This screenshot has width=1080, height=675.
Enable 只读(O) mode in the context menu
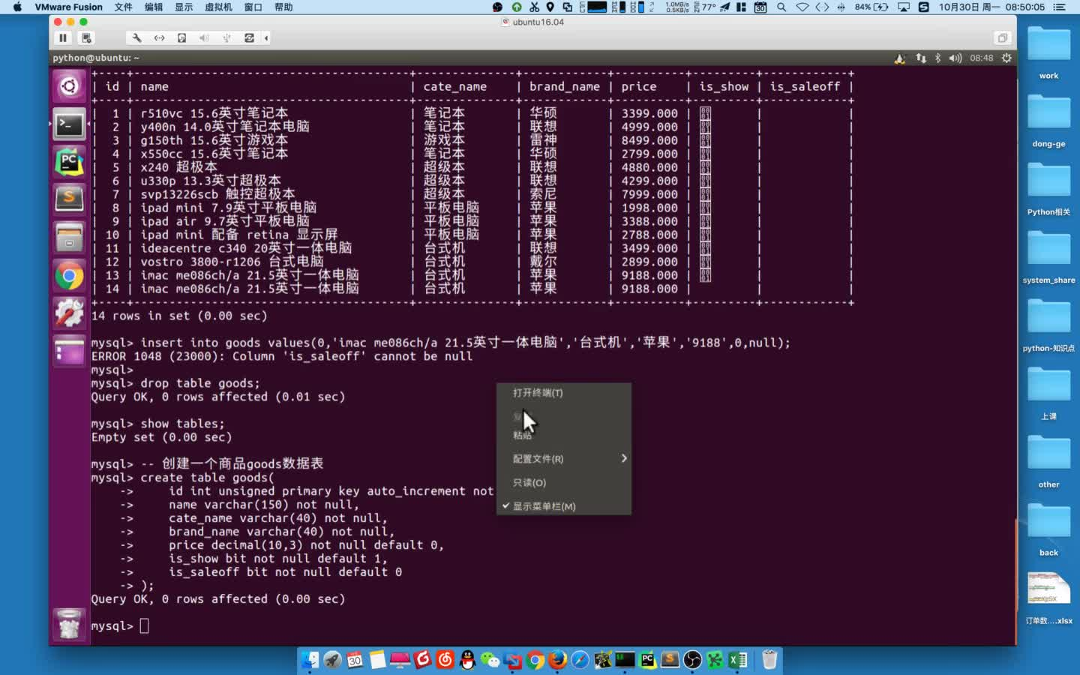(x=529, y=482)
